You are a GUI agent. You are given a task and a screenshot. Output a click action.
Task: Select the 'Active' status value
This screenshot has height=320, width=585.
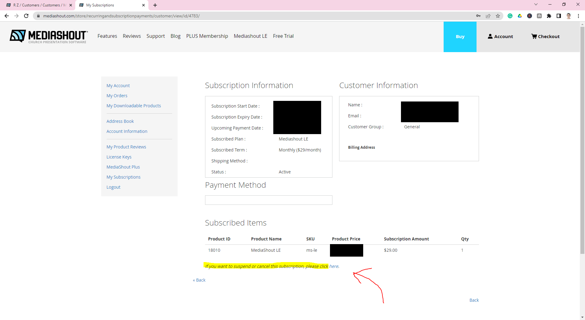click(285, 172)
